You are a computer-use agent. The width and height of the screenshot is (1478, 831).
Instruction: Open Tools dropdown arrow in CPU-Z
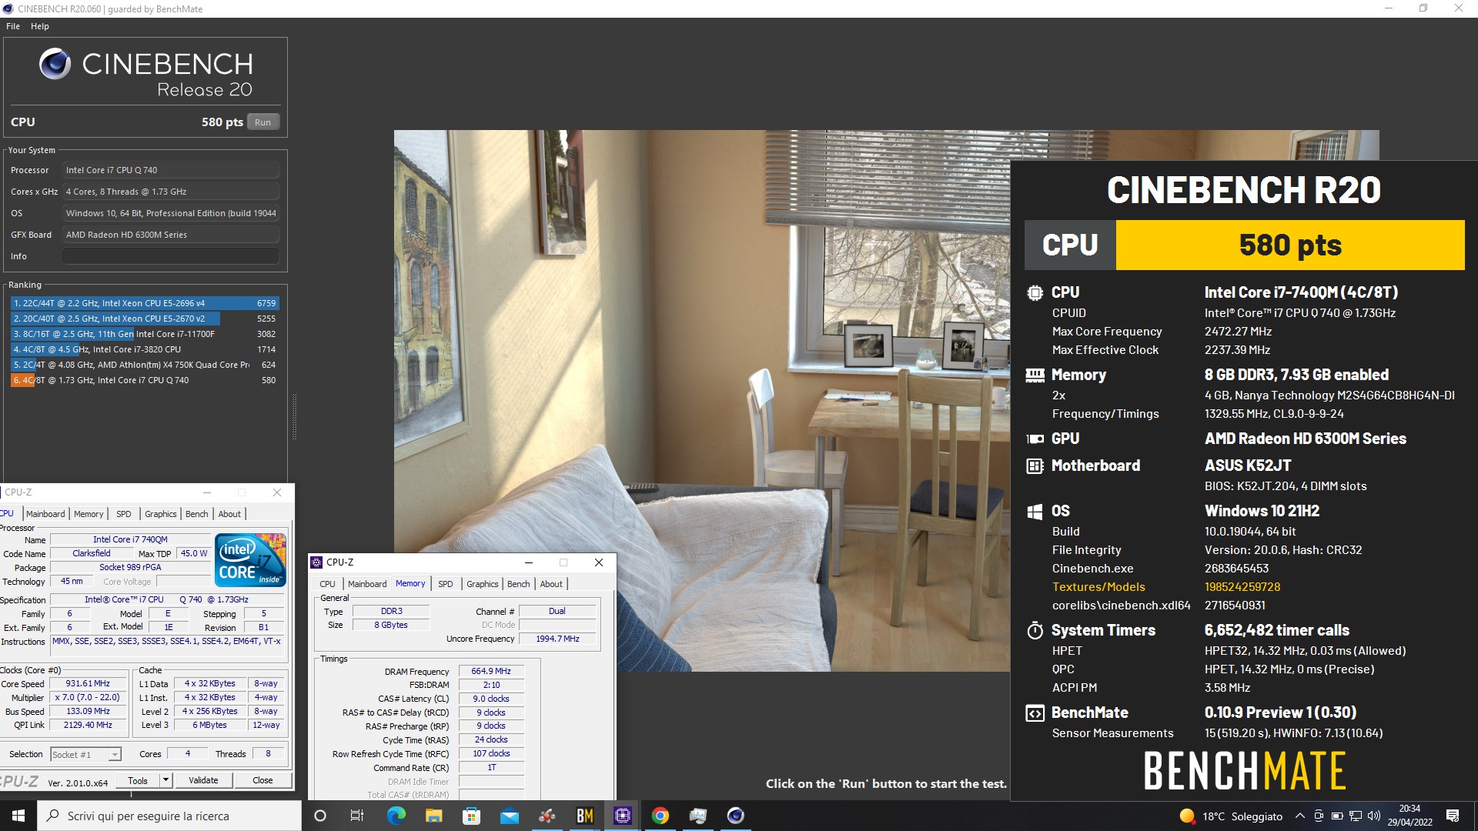coord(165,780)
